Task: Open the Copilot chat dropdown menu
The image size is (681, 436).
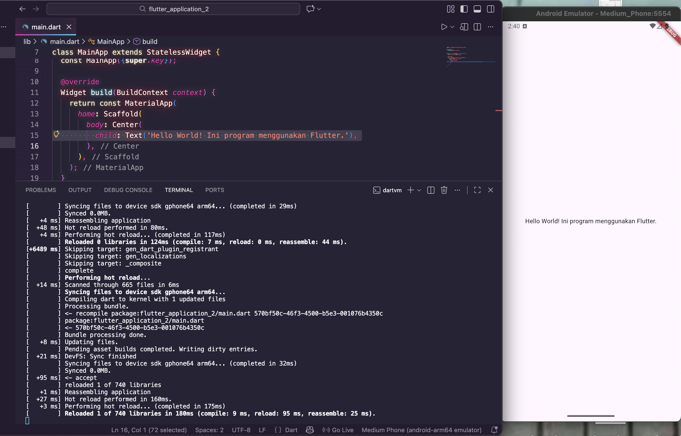Action: coord(319,9)
